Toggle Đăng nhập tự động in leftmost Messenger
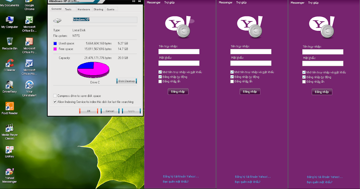This screenshot has height=189, width=360. (160, 77)
